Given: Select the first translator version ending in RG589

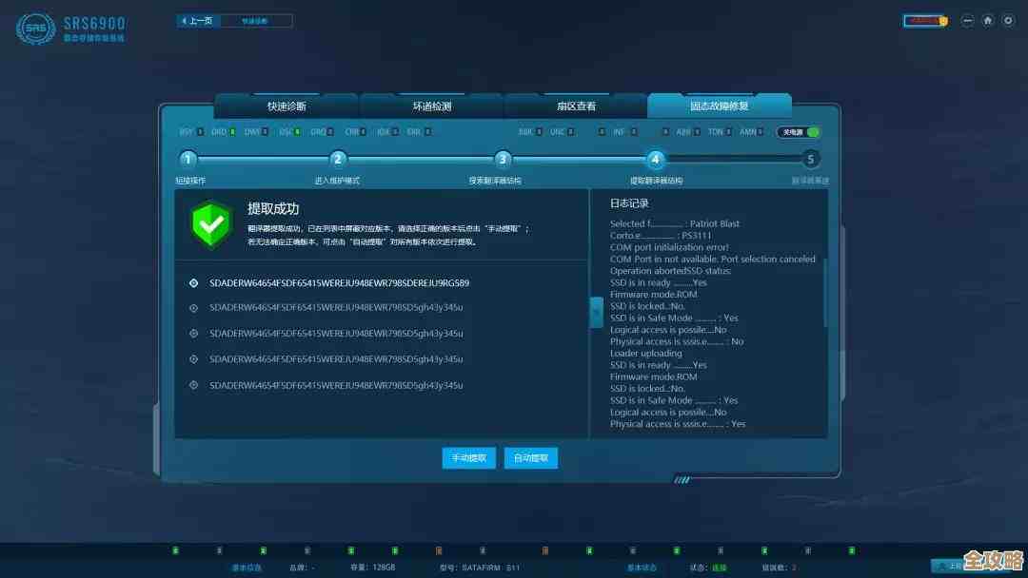Looking at the screenshot, I should tap(339, 282).
